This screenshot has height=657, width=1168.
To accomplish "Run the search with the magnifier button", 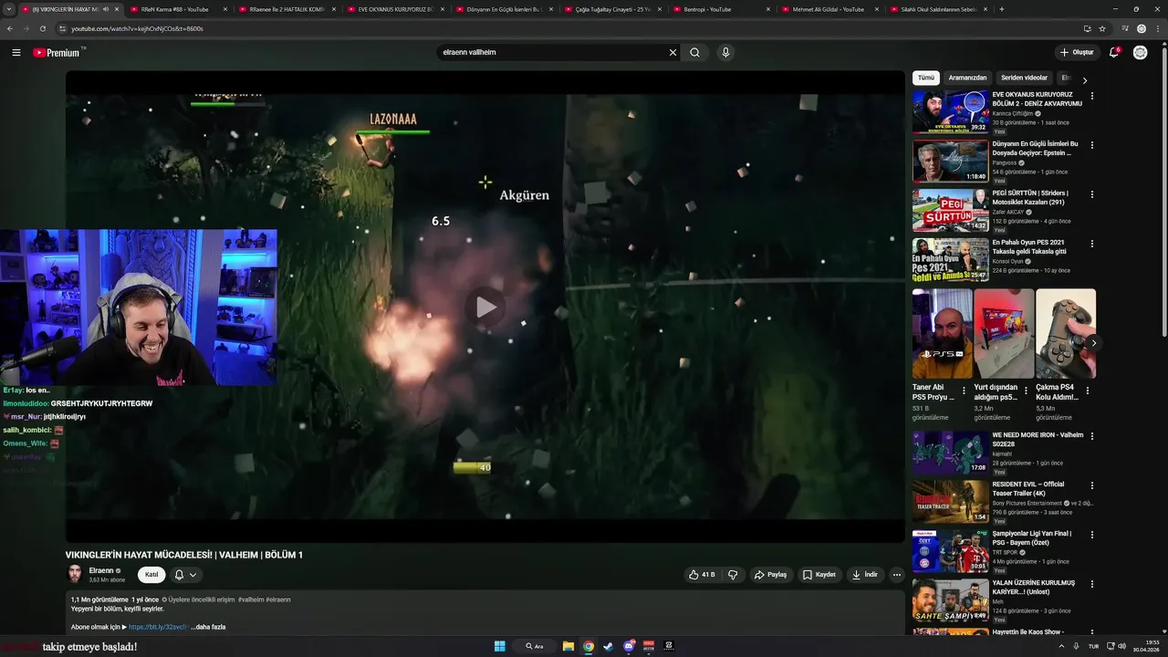I will (694, 52).
